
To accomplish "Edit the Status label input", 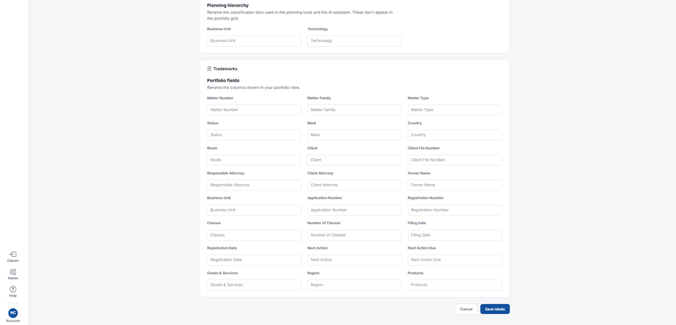I will (254, 135).
